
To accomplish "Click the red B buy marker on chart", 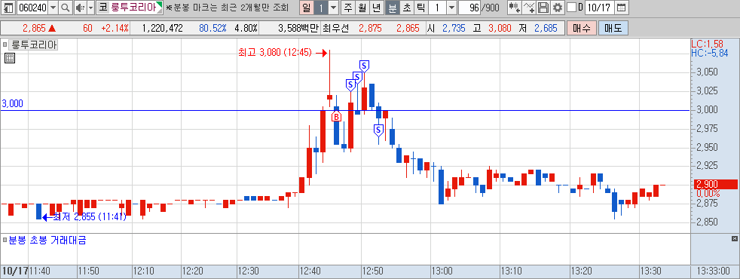I will pyautogui.click(x=337, y=116).
